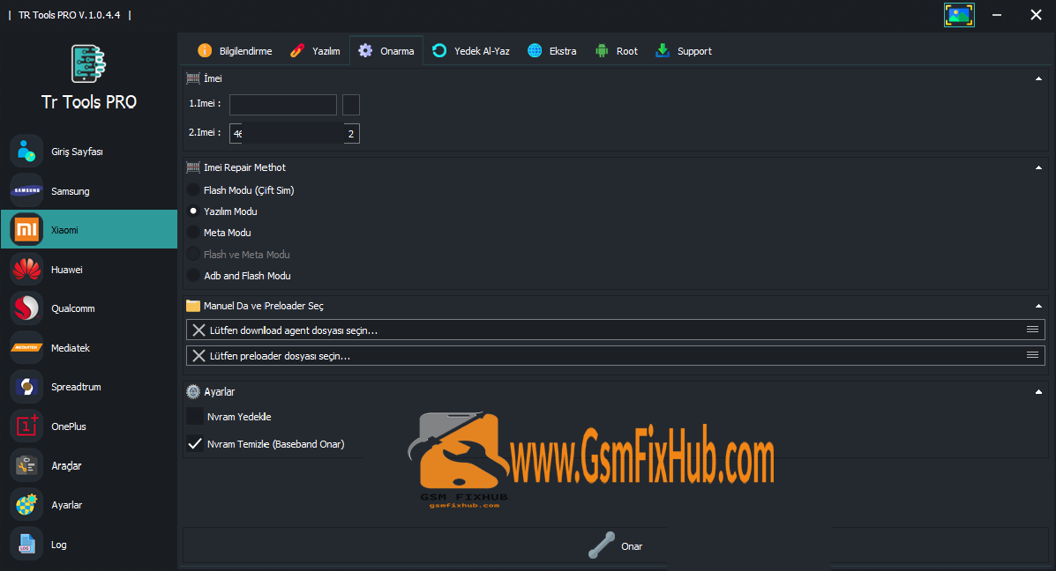The width and height of the screenshot is (1056, 571).
Task: Switch to Bilgilendirme tab
Action: [235, 51]
